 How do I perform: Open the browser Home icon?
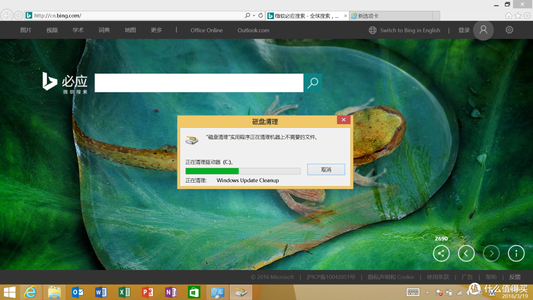click(508, 16)
